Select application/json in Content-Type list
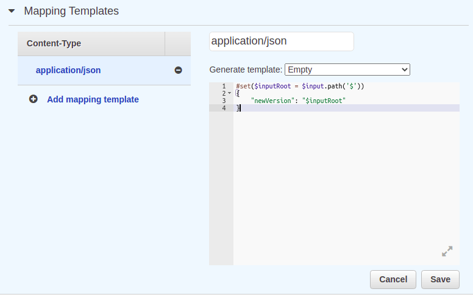The width and height of the screenshot is (473, 300). pyautogui.click(x=68, y=70)
